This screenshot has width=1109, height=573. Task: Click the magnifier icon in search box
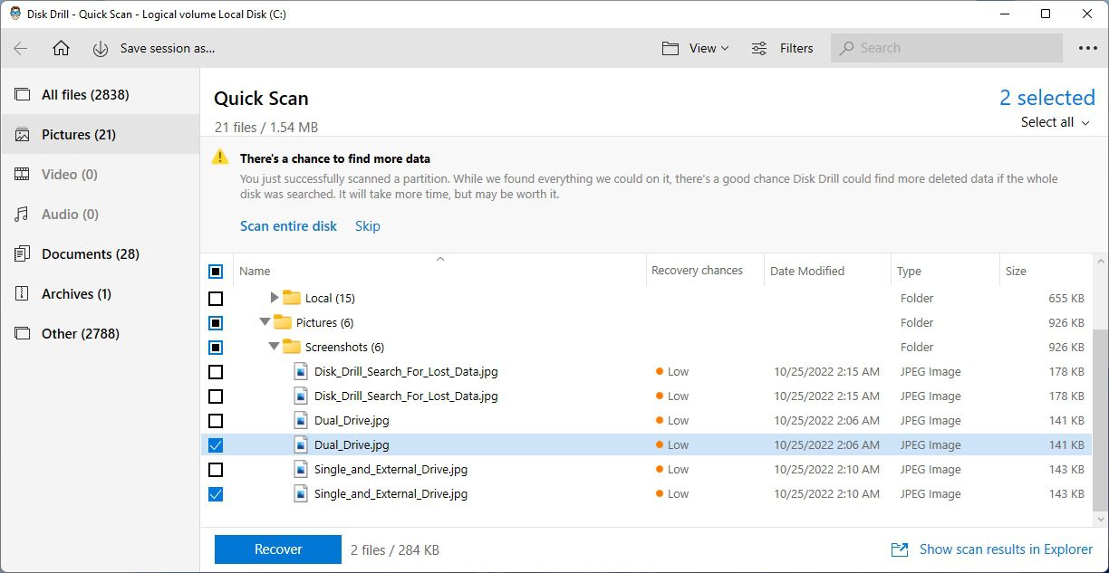click(x=847, y=48)
